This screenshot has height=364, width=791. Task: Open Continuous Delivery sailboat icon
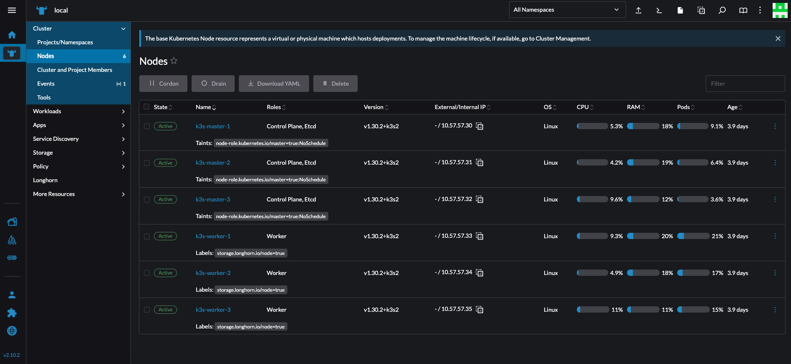[12, 239]
